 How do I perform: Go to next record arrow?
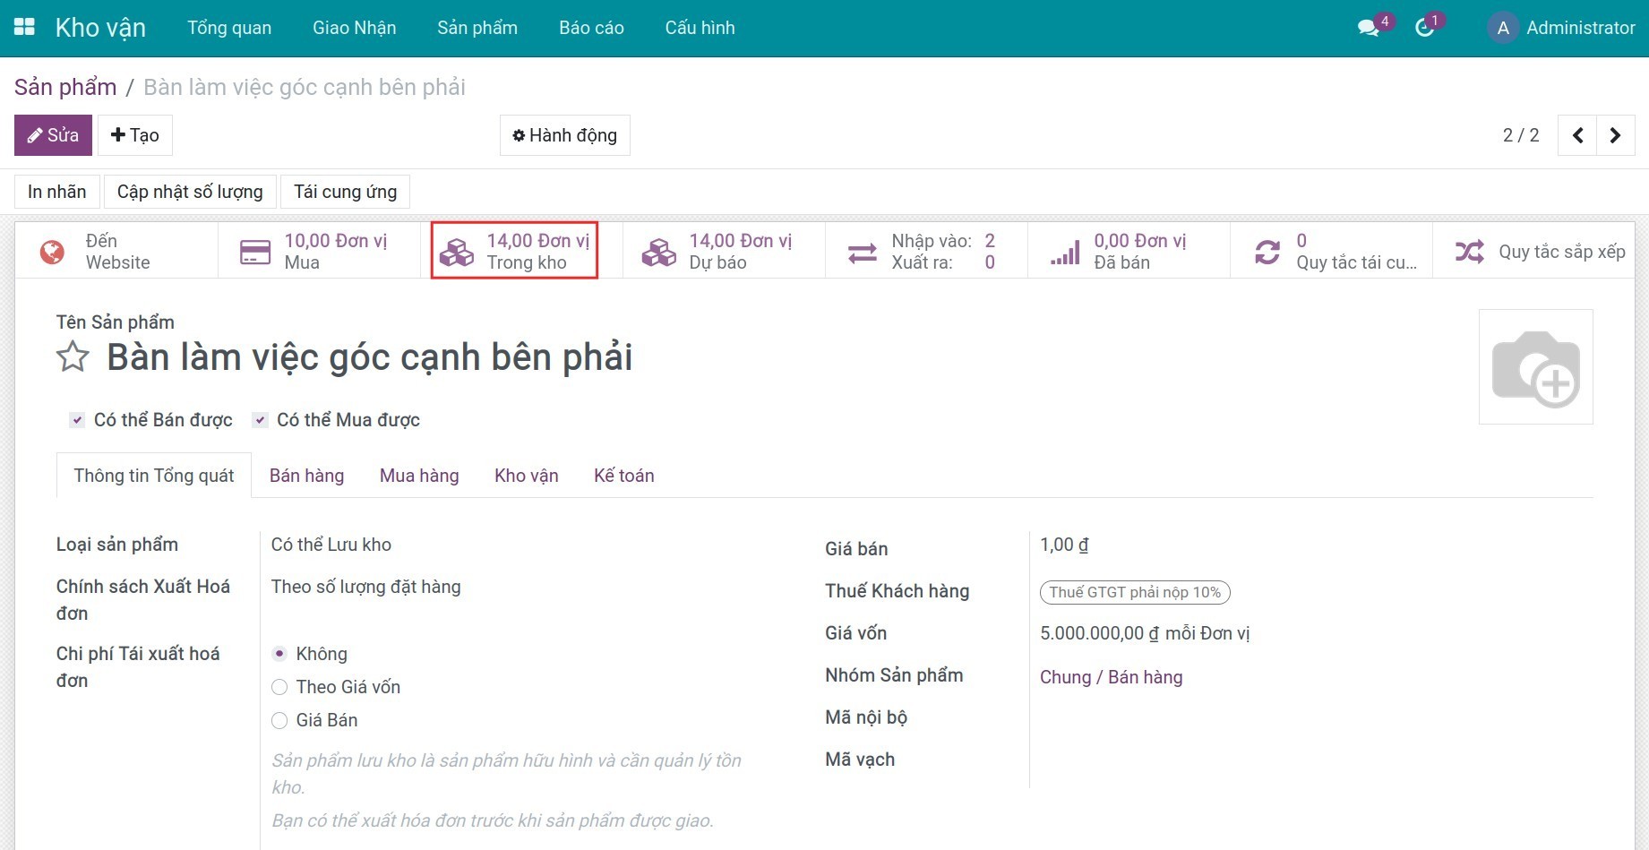[x=1616, y=135]
